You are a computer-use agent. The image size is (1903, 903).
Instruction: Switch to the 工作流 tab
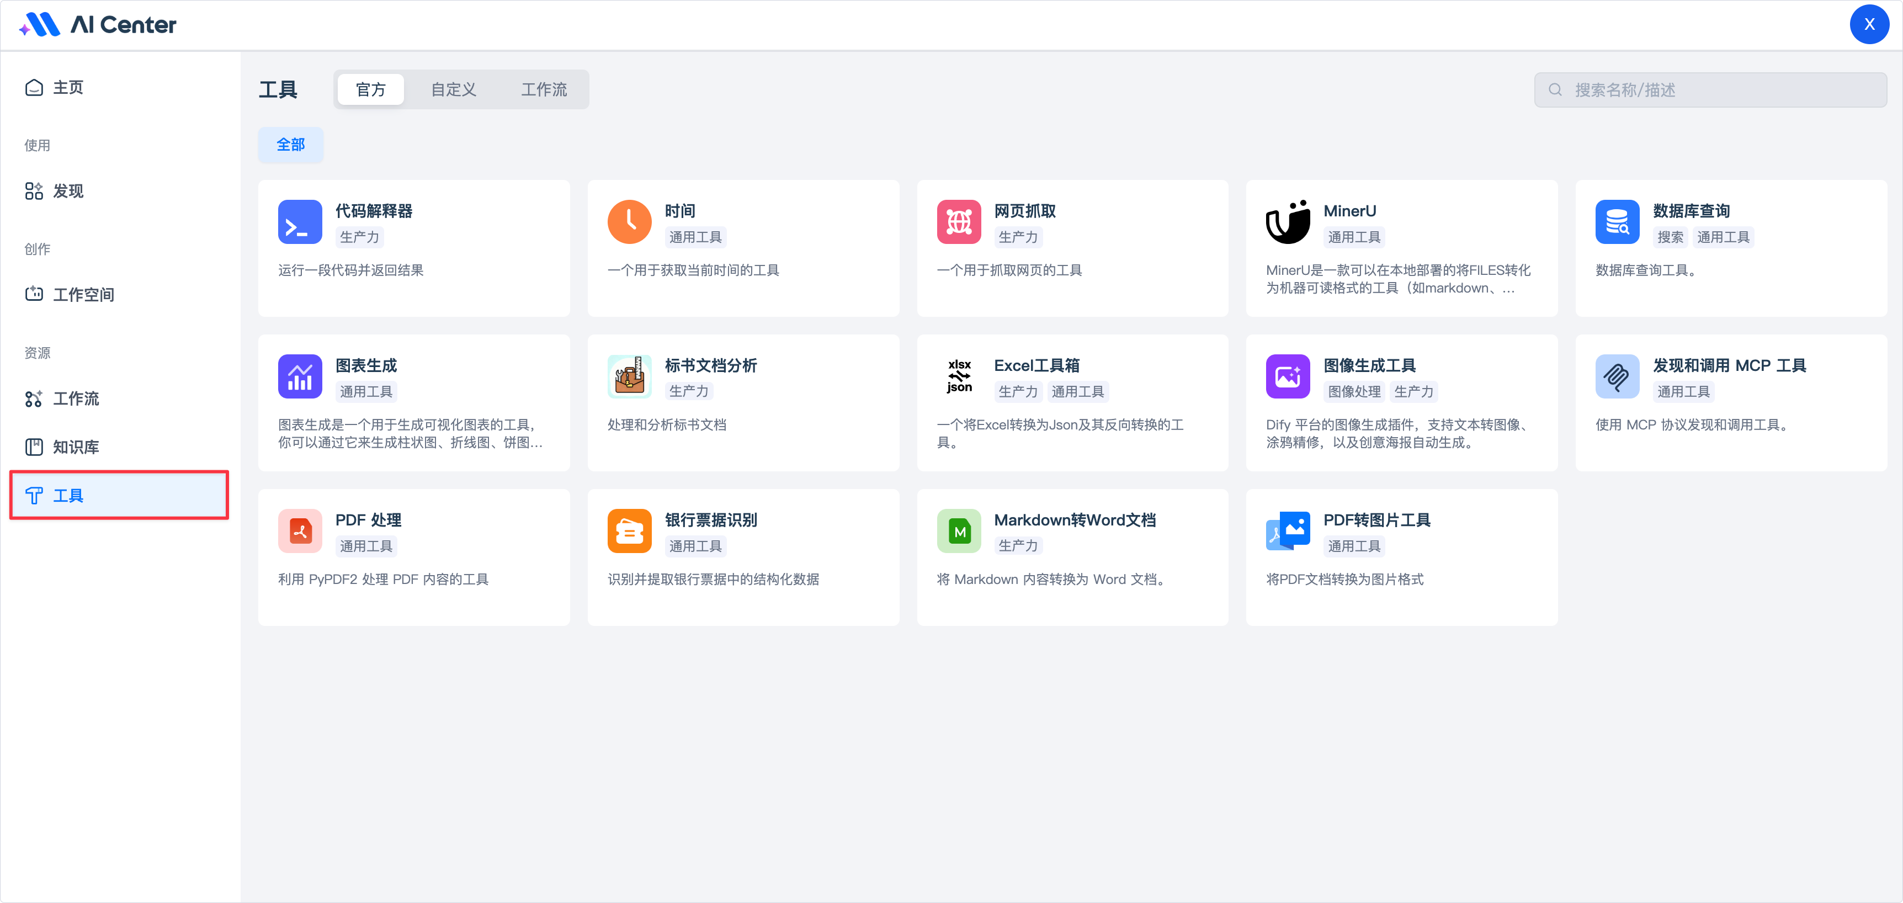coord(544,89)
